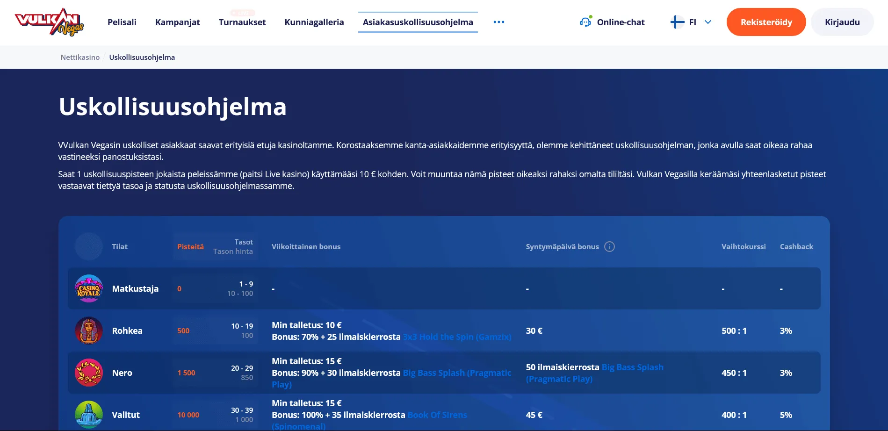Open the Pelisali menu
The height and width of the screenshot is (431, 888).
pyautogui.click(x=122, y=22)
